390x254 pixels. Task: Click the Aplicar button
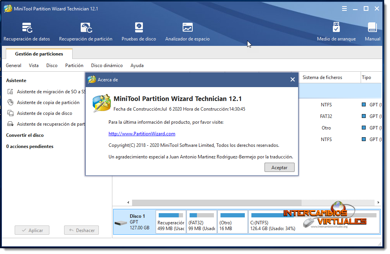32,230
